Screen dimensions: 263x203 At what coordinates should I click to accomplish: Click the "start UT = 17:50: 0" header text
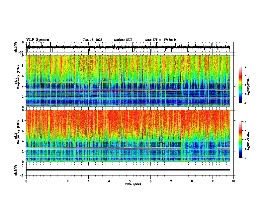pos(160,40)
